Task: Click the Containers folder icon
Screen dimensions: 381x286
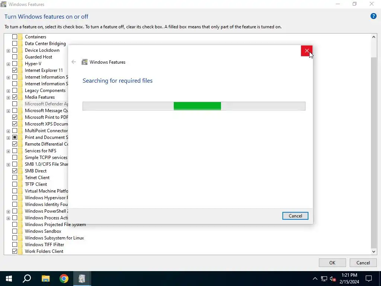Action: [20, 37]
